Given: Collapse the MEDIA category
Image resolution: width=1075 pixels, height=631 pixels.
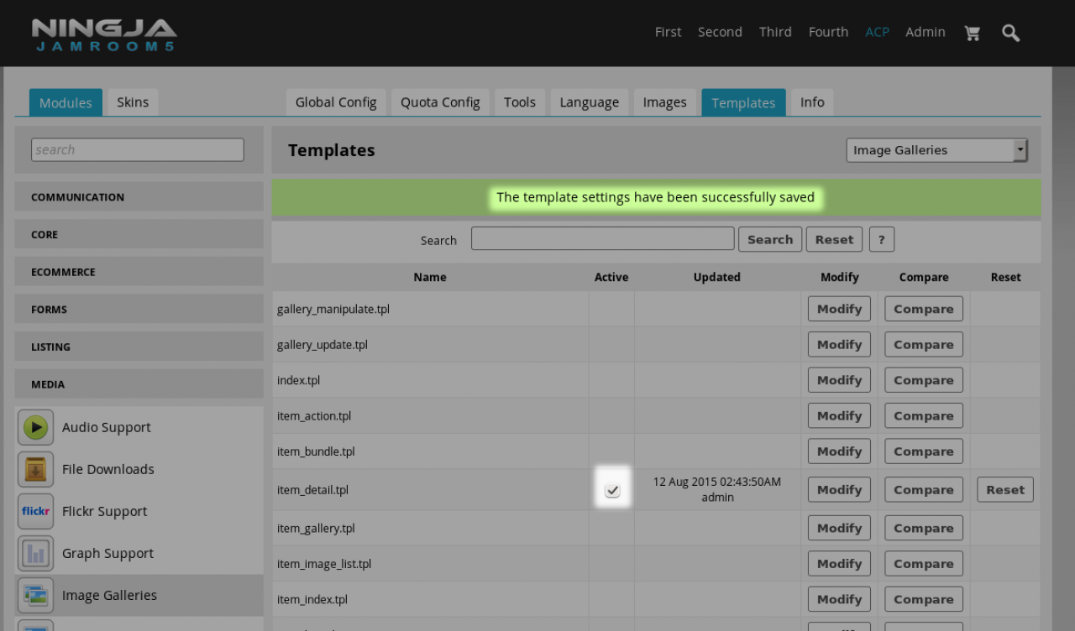Looking at the screenshot, I should tap(139, 383).
